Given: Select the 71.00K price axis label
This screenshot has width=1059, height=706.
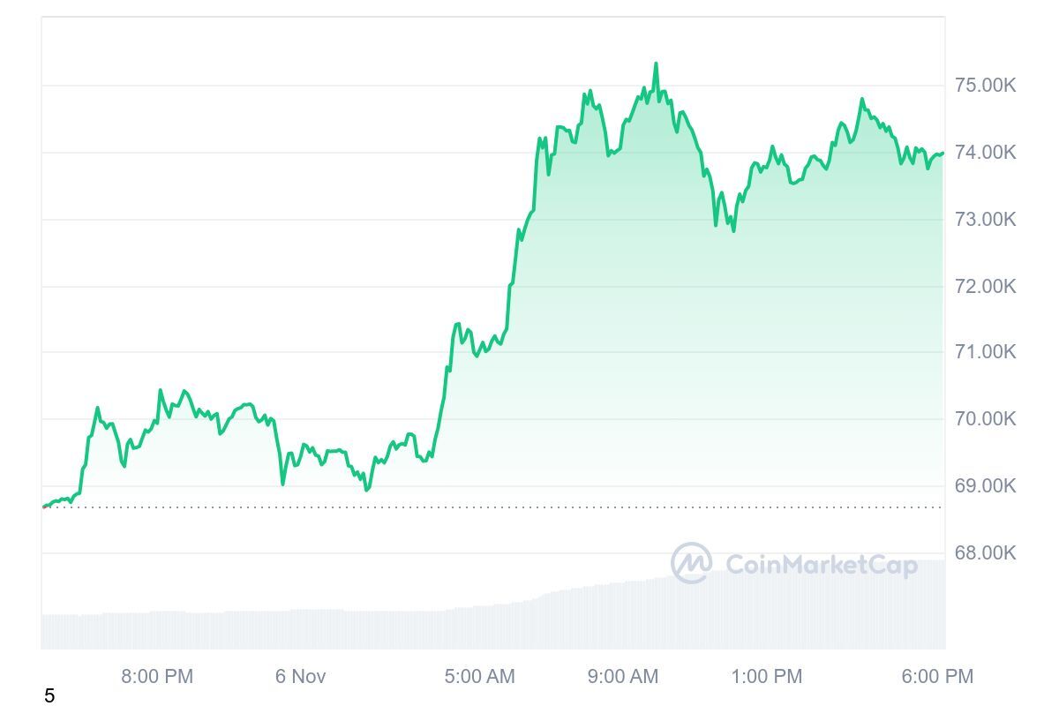Looking at the screenshot, I should click(985, 352).
